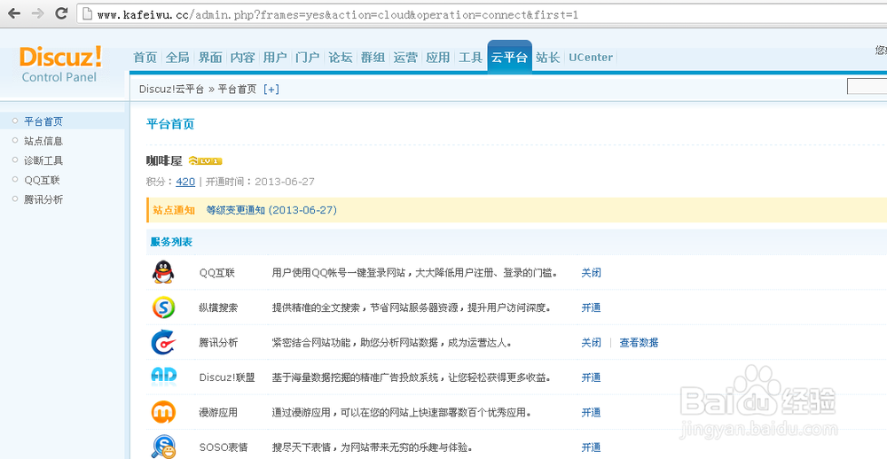Select 平台首页 in the left sidebar
The width and height of the screenshot is (887, 459).
[43, 121]
